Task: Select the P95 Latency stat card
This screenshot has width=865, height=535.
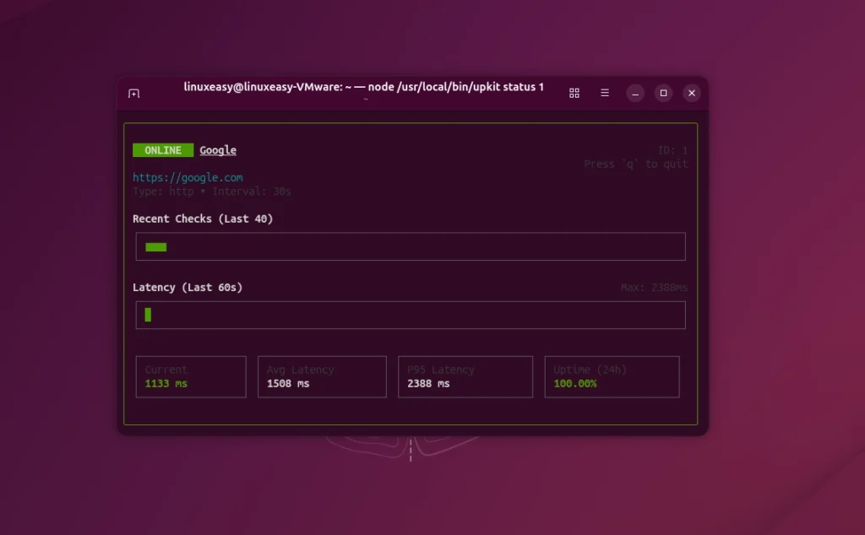Action: pos(465,376)
